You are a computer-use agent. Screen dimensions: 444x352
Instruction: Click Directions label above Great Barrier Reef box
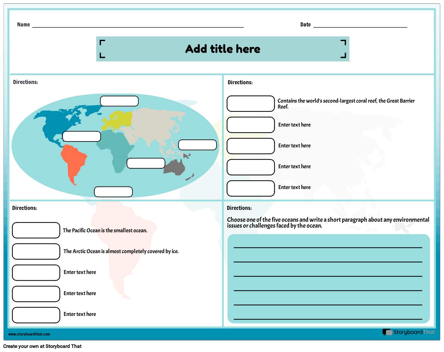click(240, 82)
